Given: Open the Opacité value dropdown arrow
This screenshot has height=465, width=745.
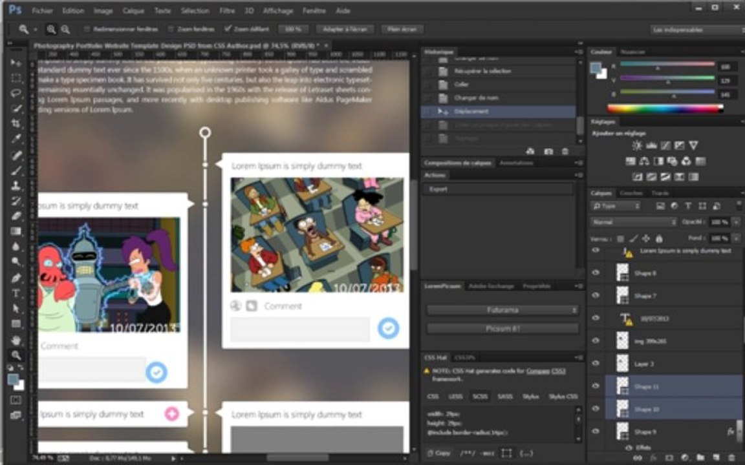Looking at the screenshot, I should pos(737,222).
